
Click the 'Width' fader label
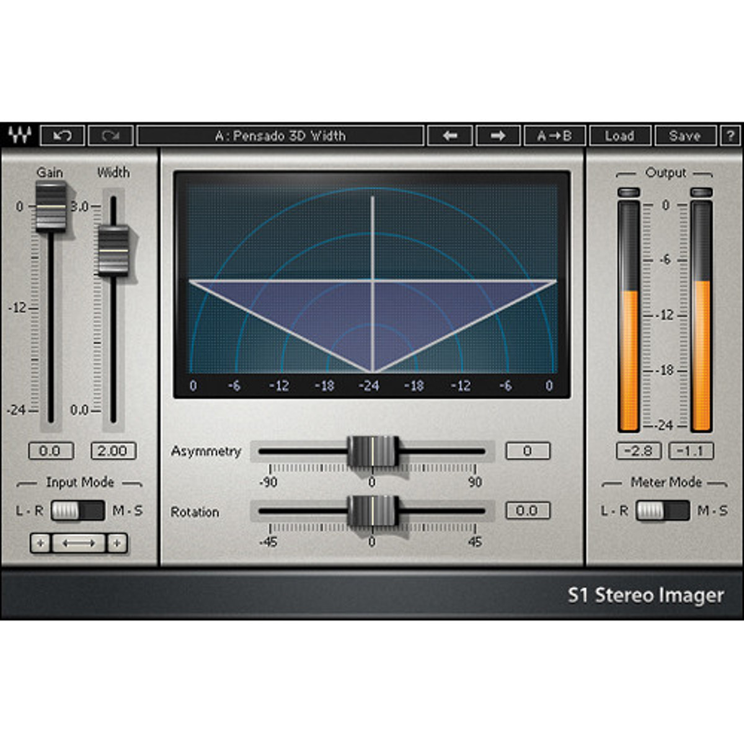tap(113, 172)
